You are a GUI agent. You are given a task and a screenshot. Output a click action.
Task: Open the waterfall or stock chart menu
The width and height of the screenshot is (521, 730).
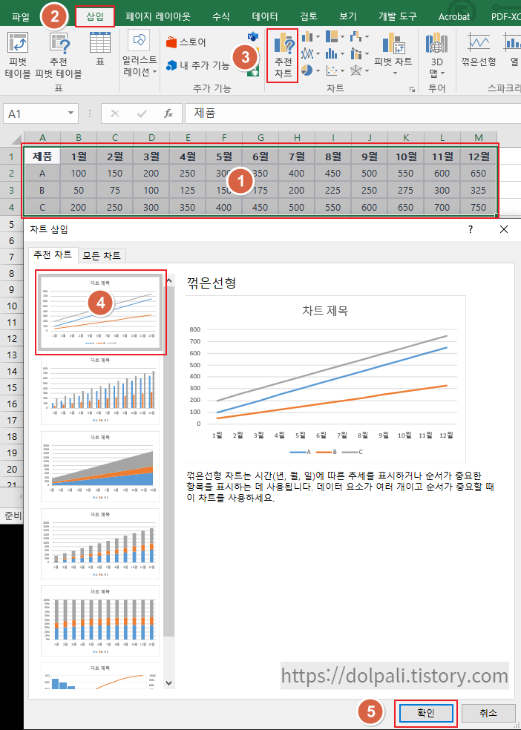[359, 36]
